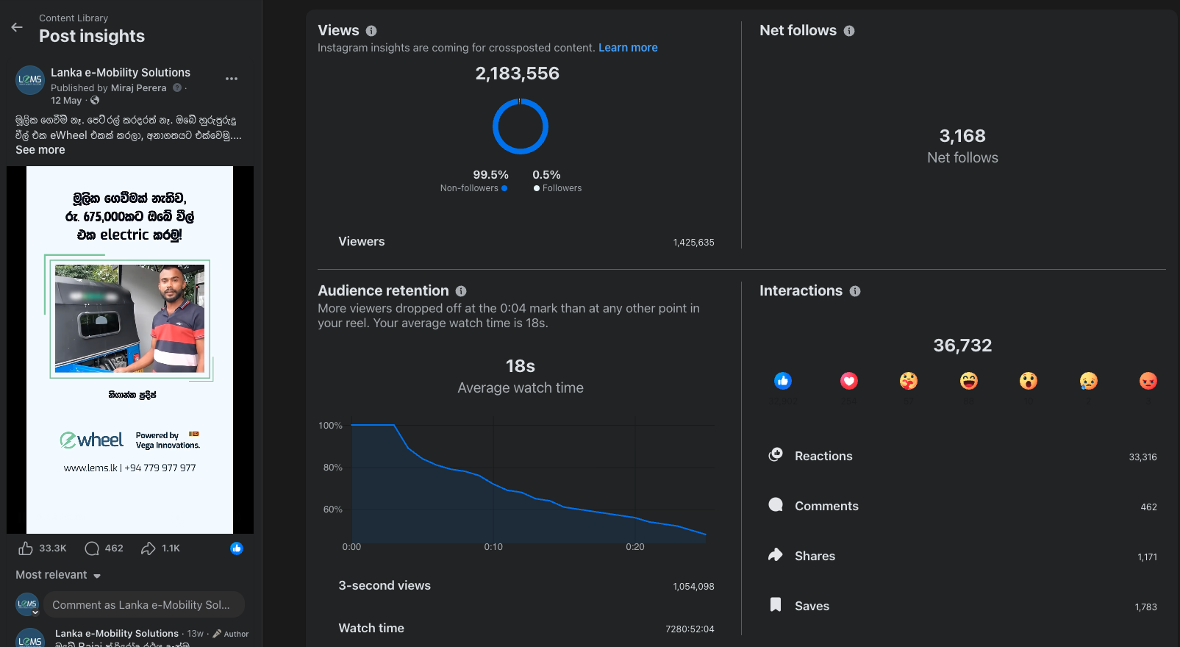1180x647 pixels.
Task: Click the blue like badge under post
Action: [x=237, y=548]
